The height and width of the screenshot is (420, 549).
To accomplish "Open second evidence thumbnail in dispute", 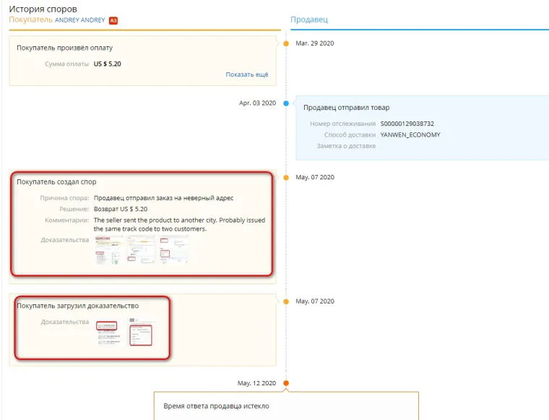I will (142, 249).
